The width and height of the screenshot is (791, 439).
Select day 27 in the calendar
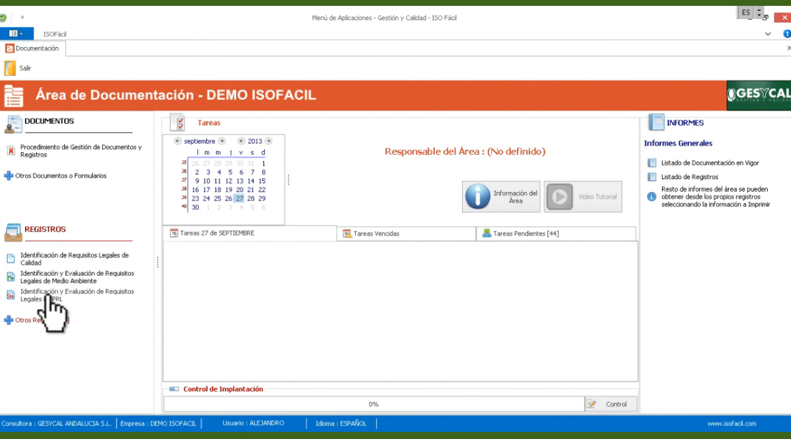[239, 199]
